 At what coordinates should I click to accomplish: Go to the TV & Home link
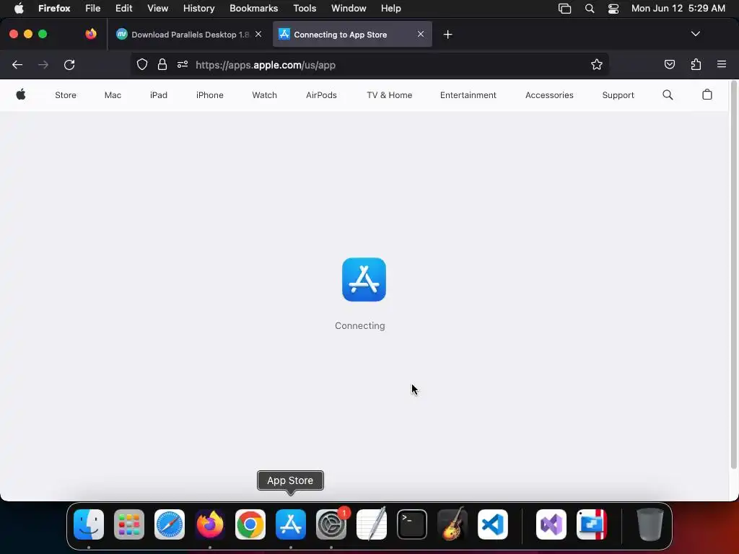point(389,95)
